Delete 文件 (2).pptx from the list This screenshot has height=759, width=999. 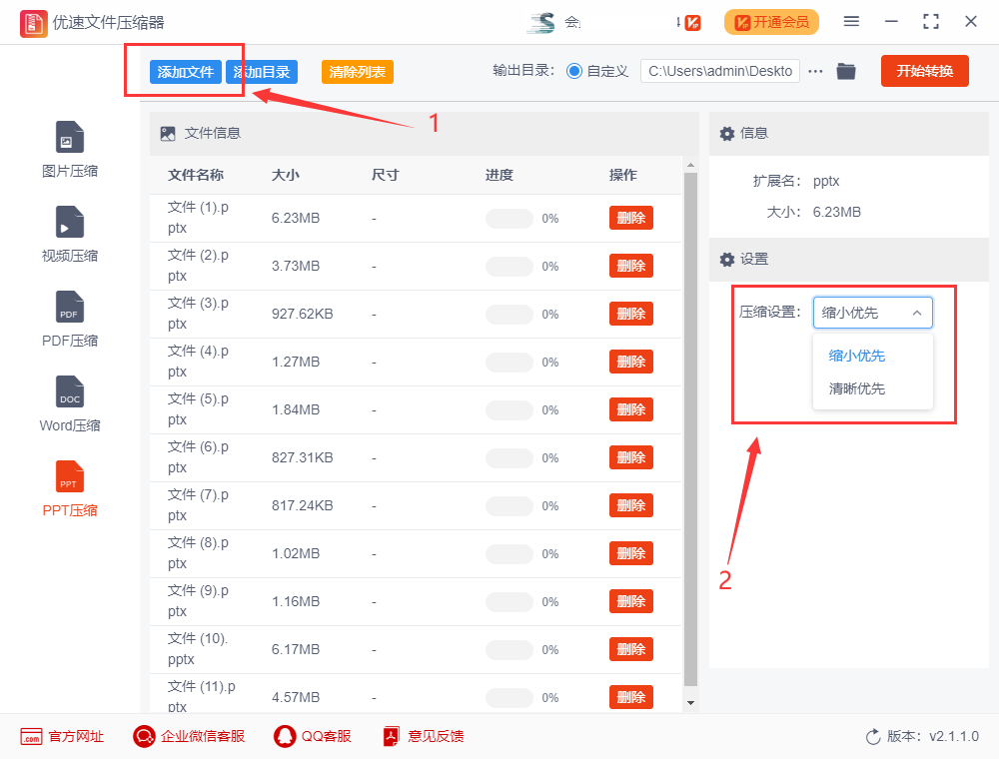pyautogui.click(x=630, y=266)
